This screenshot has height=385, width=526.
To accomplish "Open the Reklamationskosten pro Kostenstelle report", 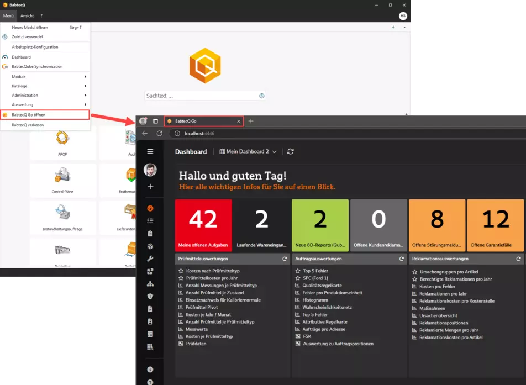I will pos(456,301).
